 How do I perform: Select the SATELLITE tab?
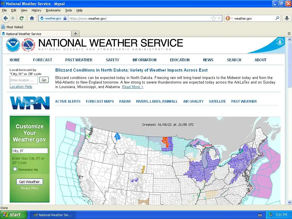(217, 102)
